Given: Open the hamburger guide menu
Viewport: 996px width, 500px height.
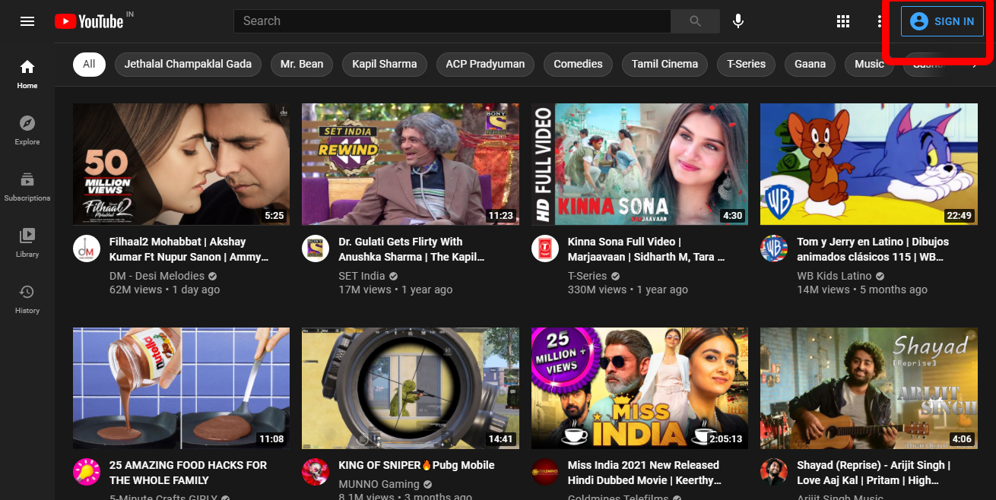Looking at the screenshot, I should point(27,21).
